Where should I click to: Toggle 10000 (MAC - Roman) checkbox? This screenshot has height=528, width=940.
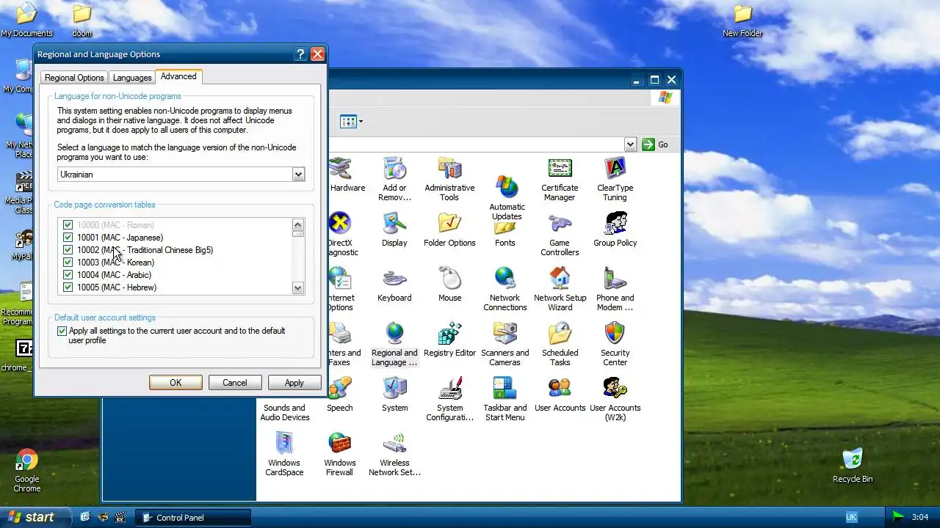(x=68, y=225)
